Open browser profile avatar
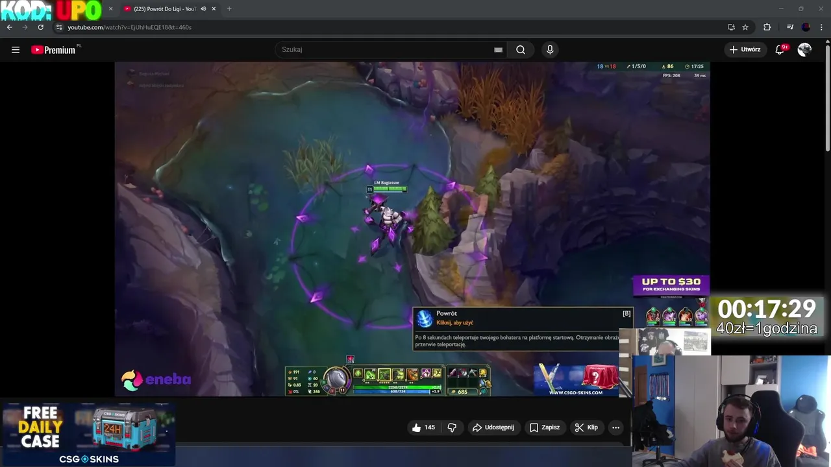 (806, 27)
